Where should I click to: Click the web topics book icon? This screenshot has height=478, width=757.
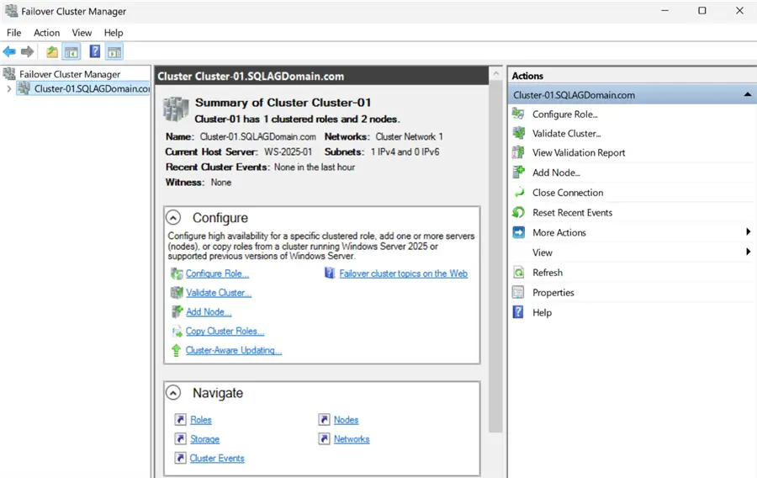tap(330, 274)
